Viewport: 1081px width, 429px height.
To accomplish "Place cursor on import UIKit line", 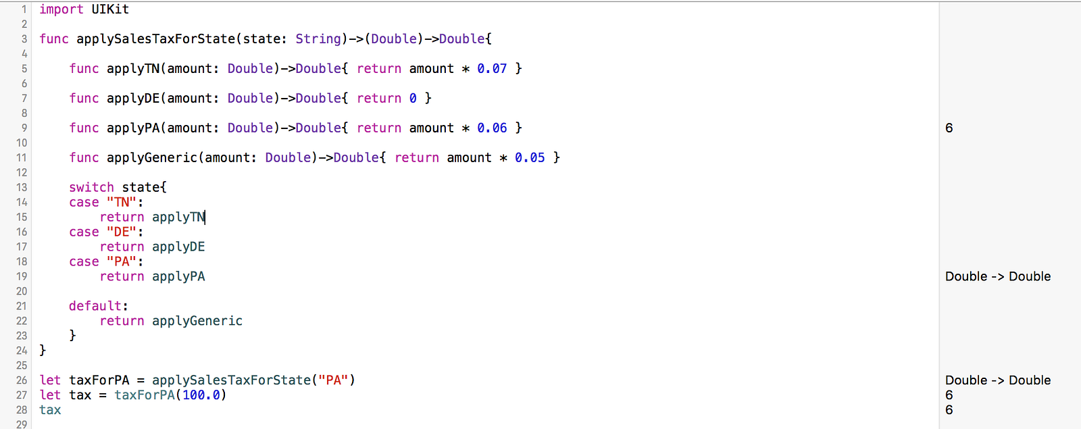I will pyautogui.click(x=84, y=9).
